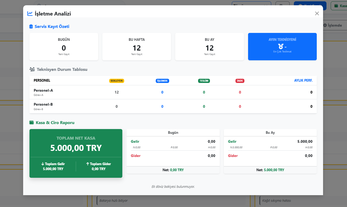Click the clipboard icon beside Servis Kayıt Özeti

pyautogui.click(x=31, y=26)
